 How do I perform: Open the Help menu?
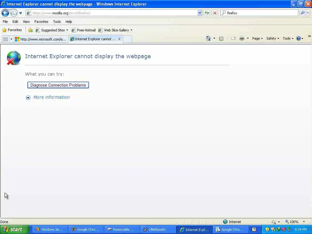[69, 22]
